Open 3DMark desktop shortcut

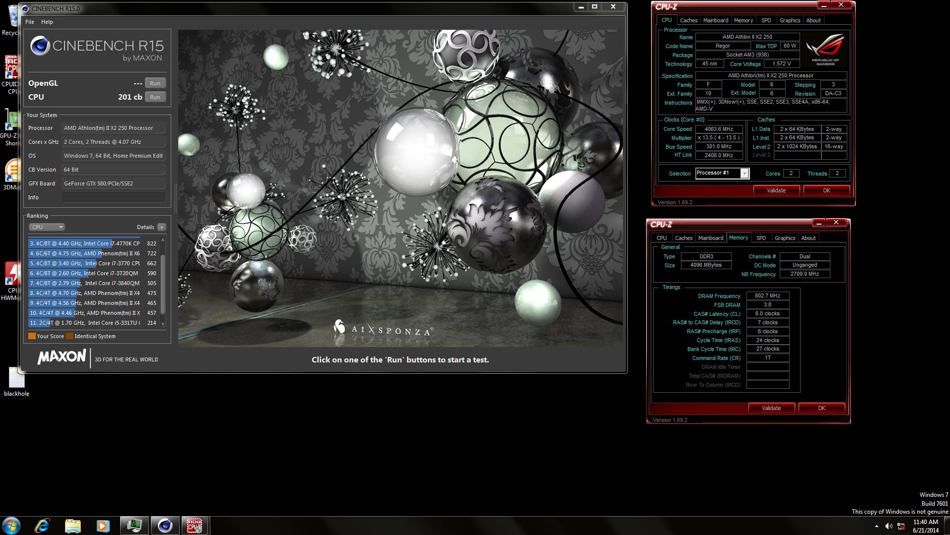coord(11,174)
